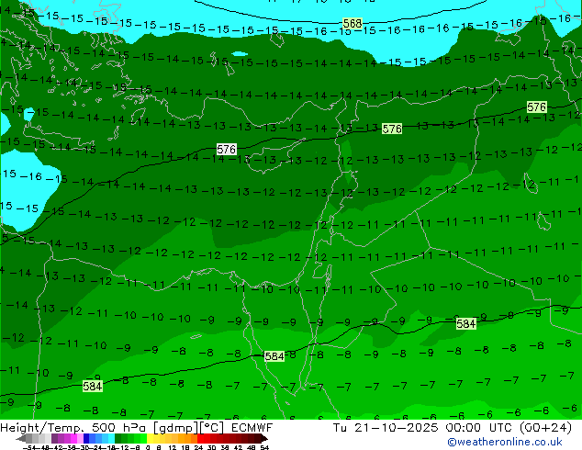Click the gray left arrow of the color scale
Image resolution: width=582 pixels, height=450 pixels.
tap(21, 439)
